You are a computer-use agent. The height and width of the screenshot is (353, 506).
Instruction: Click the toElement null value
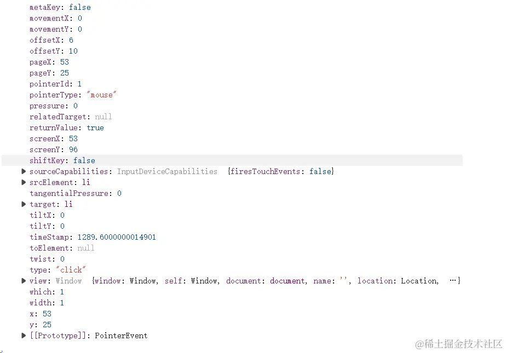pyautogui.click(x=86, y=248)
